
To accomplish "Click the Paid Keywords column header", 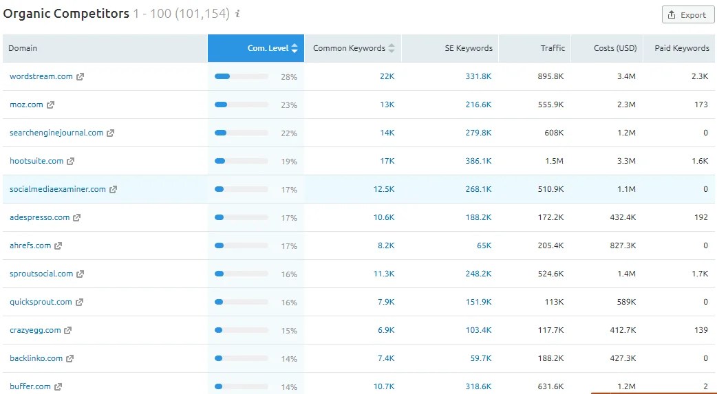I will tap(680, 48).
